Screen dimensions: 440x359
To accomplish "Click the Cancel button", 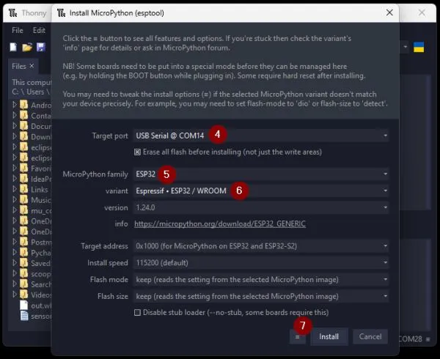I will coord(369,336).
